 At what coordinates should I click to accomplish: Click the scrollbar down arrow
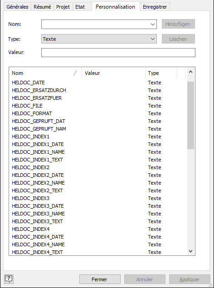pyautogui.click(x=190, y=251)
